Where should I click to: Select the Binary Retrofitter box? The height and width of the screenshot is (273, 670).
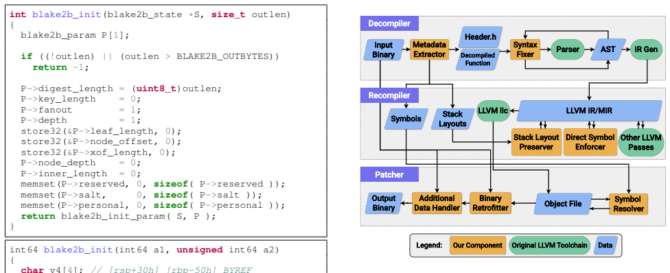click(491, 203)
